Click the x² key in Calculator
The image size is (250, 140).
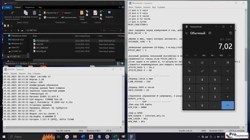pos(202,71)
